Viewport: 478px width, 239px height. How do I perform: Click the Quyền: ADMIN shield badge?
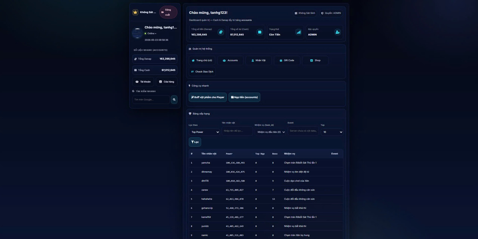pos(331,13)
